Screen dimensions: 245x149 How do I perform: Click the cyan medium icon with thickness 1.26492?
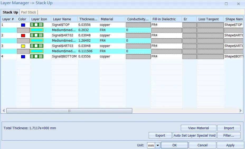coord(36,41)
